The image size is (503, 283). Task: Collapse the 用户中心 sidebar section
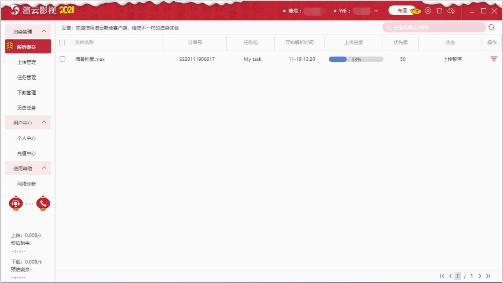[x=44, y=123]
